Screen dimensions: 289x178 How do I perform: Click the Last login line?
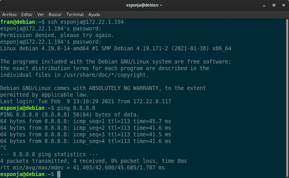[x=86, y=101]
